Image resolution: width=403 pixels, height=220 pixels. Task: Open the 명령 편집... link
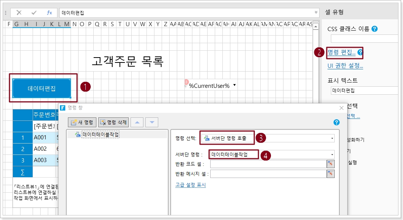click(x=341, y=53)
